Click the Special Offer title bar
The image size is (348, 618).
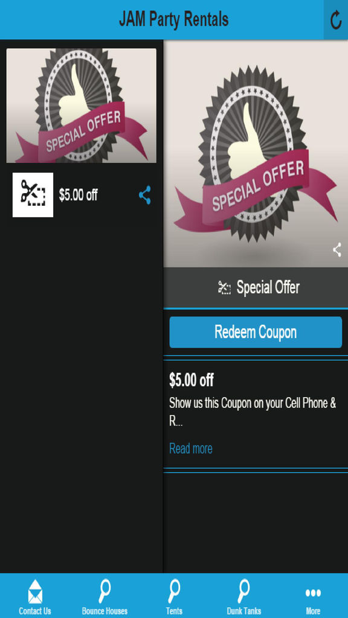coord(256,287)
